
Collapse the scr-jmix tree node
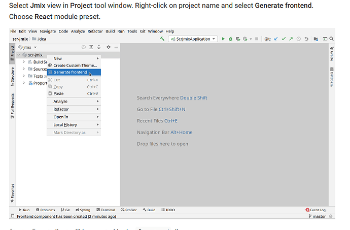(19, 55)
